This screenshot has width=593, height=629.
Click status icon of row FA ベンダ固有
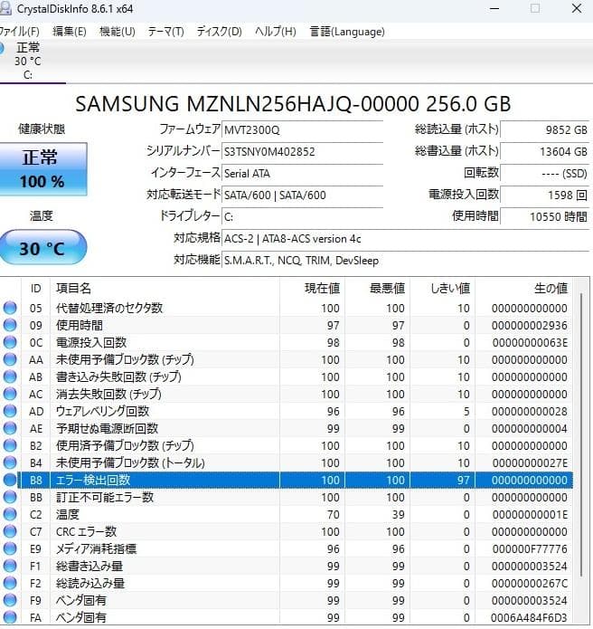coord(10,618)
